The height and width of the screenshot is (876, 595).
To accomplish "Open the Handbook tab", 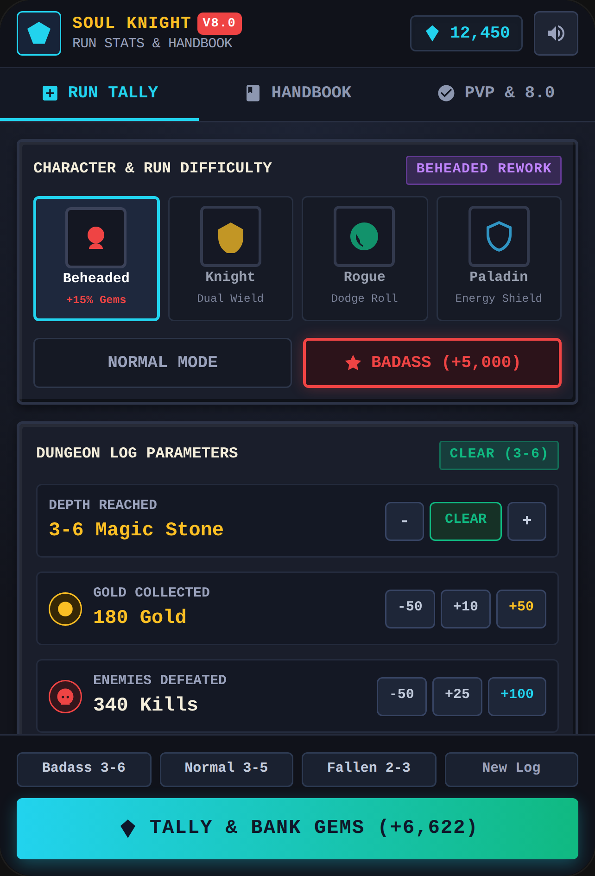I will coord(299,93).
